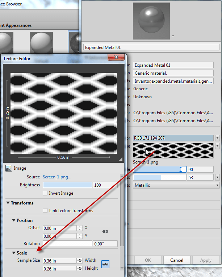Image resolution: width=222 pixels, height=277 pixels.
Task: Click the Image type icon in Texture Editor
Action: coord(9,168)
